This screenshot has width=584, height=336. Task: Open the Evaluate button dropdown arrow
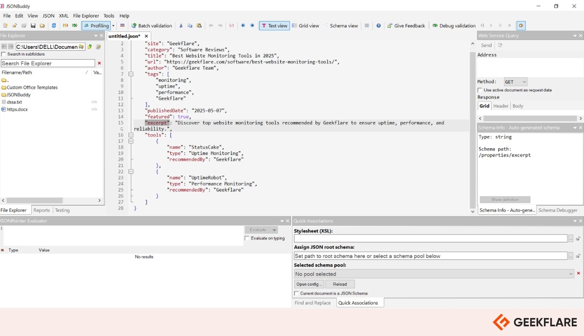[274, 230]
